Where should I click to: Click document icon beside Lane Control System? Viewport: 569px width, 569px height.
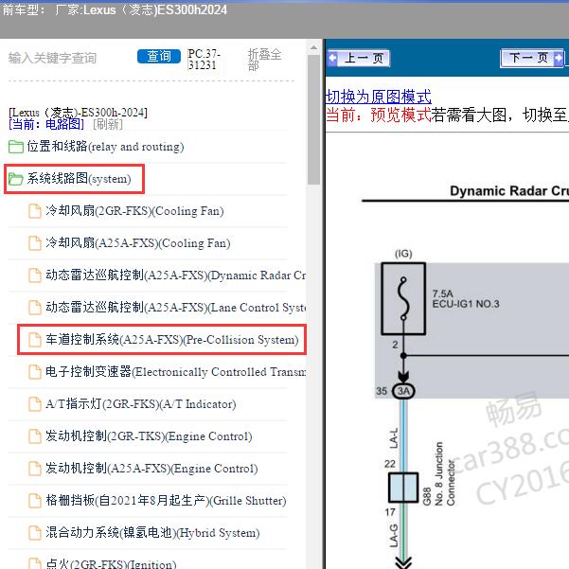[x=35, y=308]
